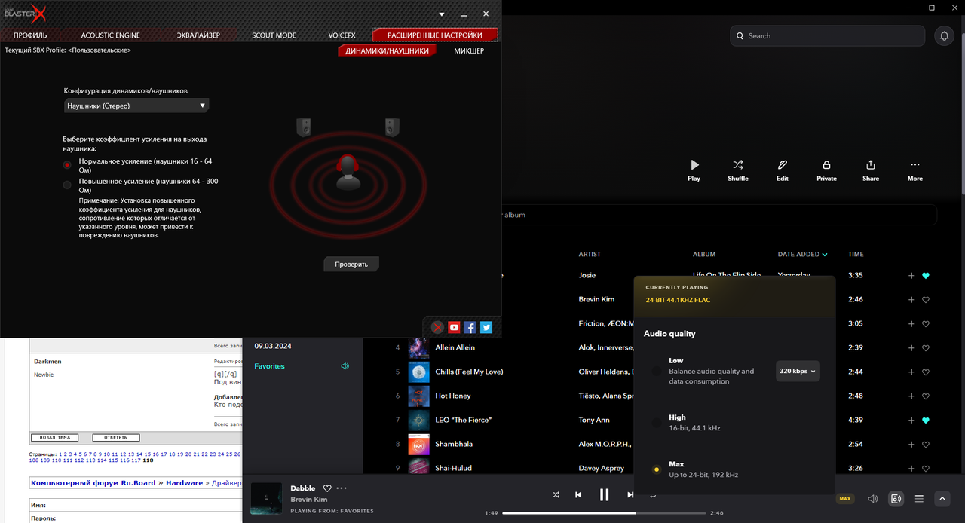965x523 pixels.
Task: Switch to the ЭКВАЛАЙЗЕР tab
Action: [x=198, y=35]
